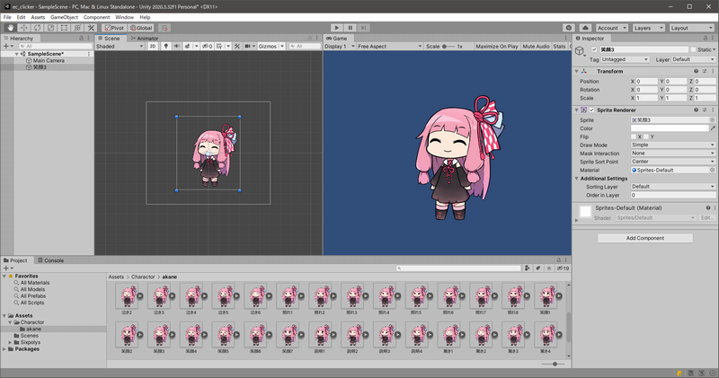Select the Rect tool
719x378 pixels.
pos(64,28)
